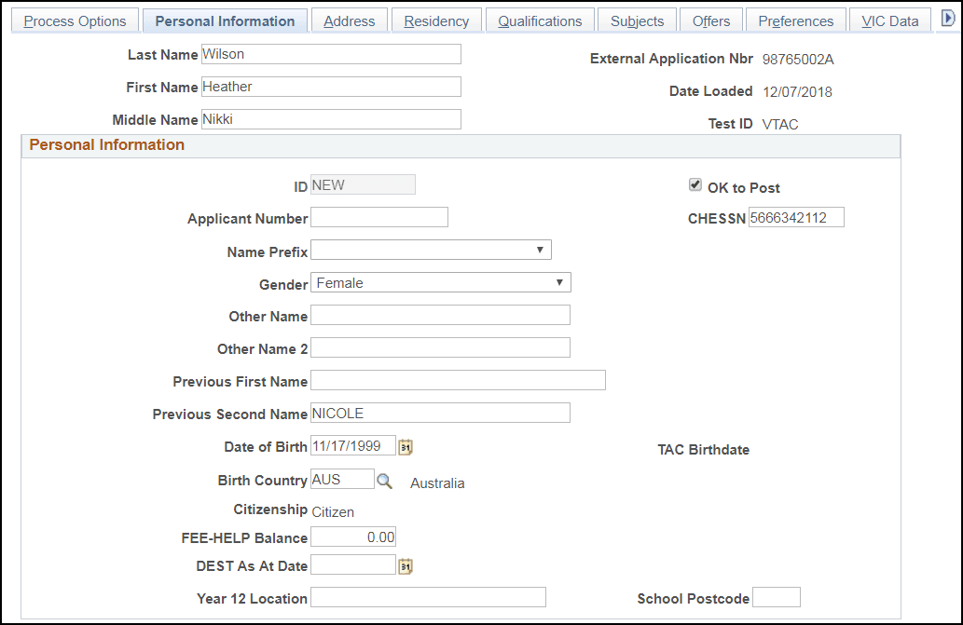Open the Gender dropdown

559,281
